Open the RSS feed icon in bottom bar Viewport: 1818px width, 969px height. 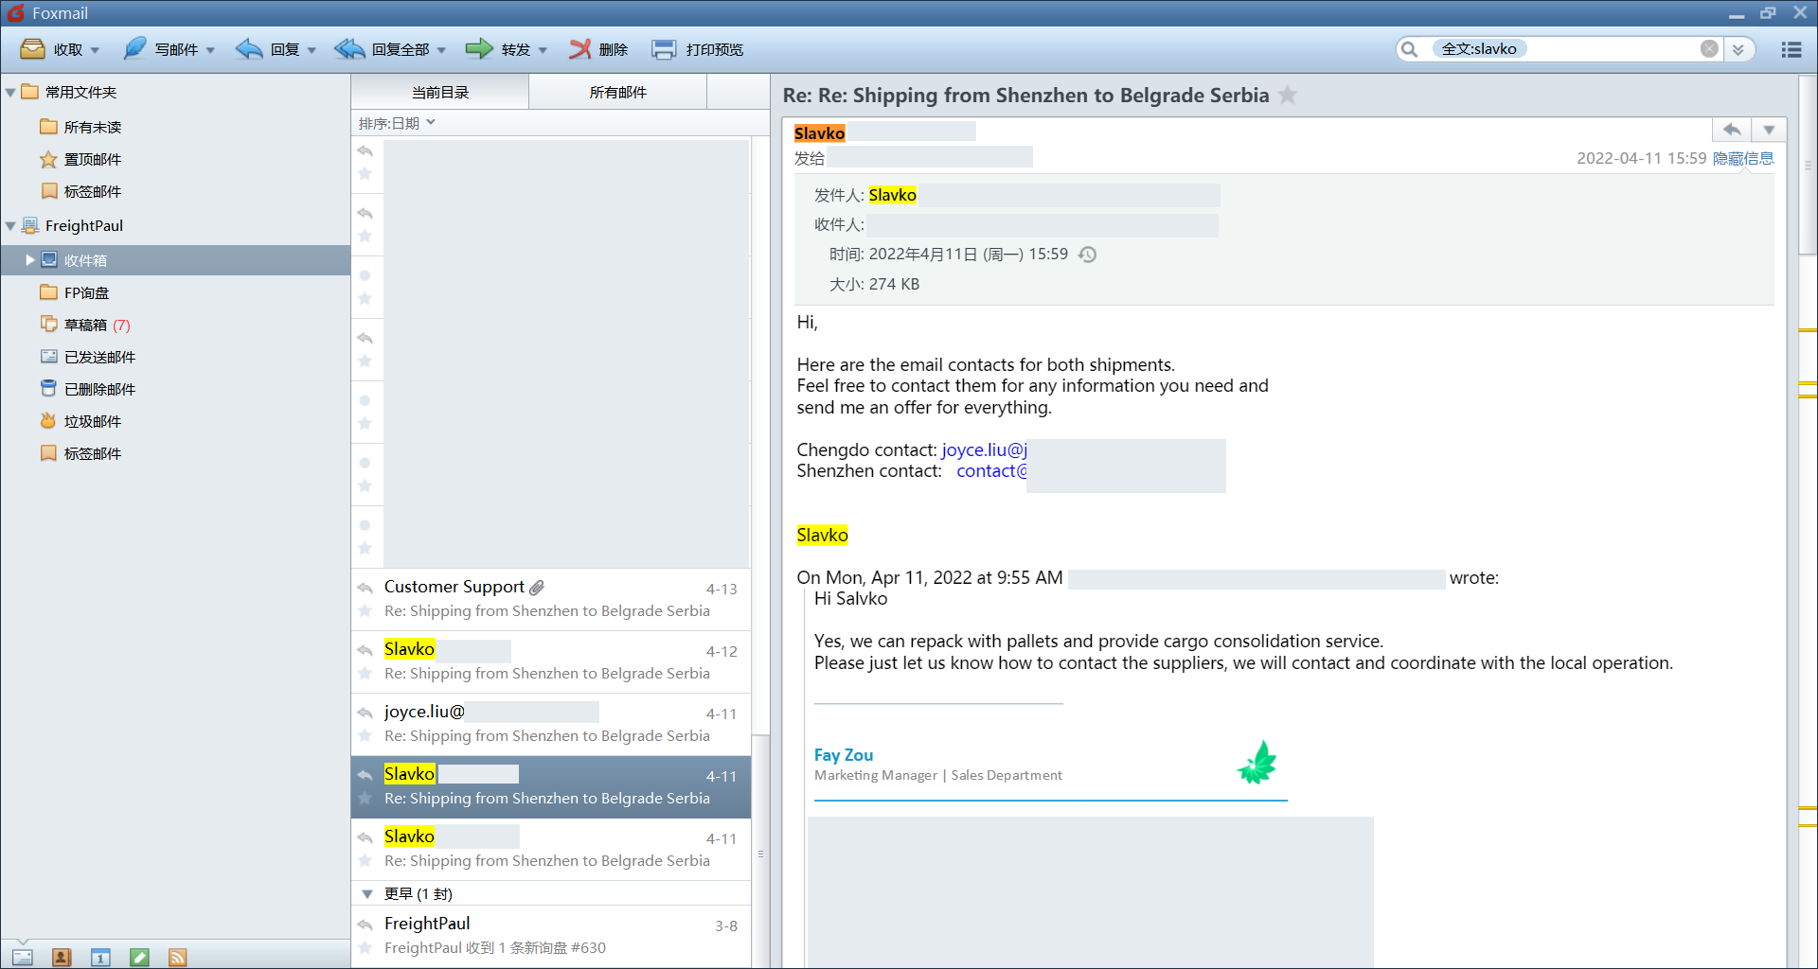[x=177, y=958]
